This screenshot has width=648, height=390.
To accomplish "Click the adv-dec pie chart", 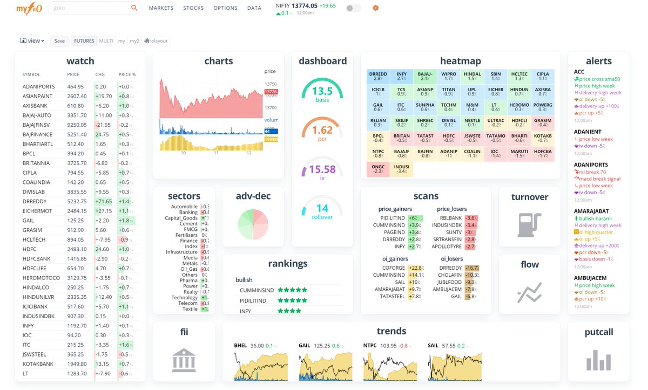I will 253,224.
